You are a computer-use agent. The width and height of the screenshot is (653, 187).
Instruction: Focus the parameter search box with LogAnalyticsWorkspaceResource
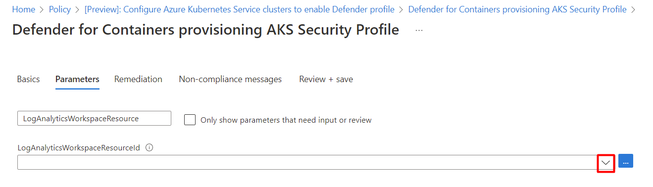pyautogui.click(x=94, y=118)
